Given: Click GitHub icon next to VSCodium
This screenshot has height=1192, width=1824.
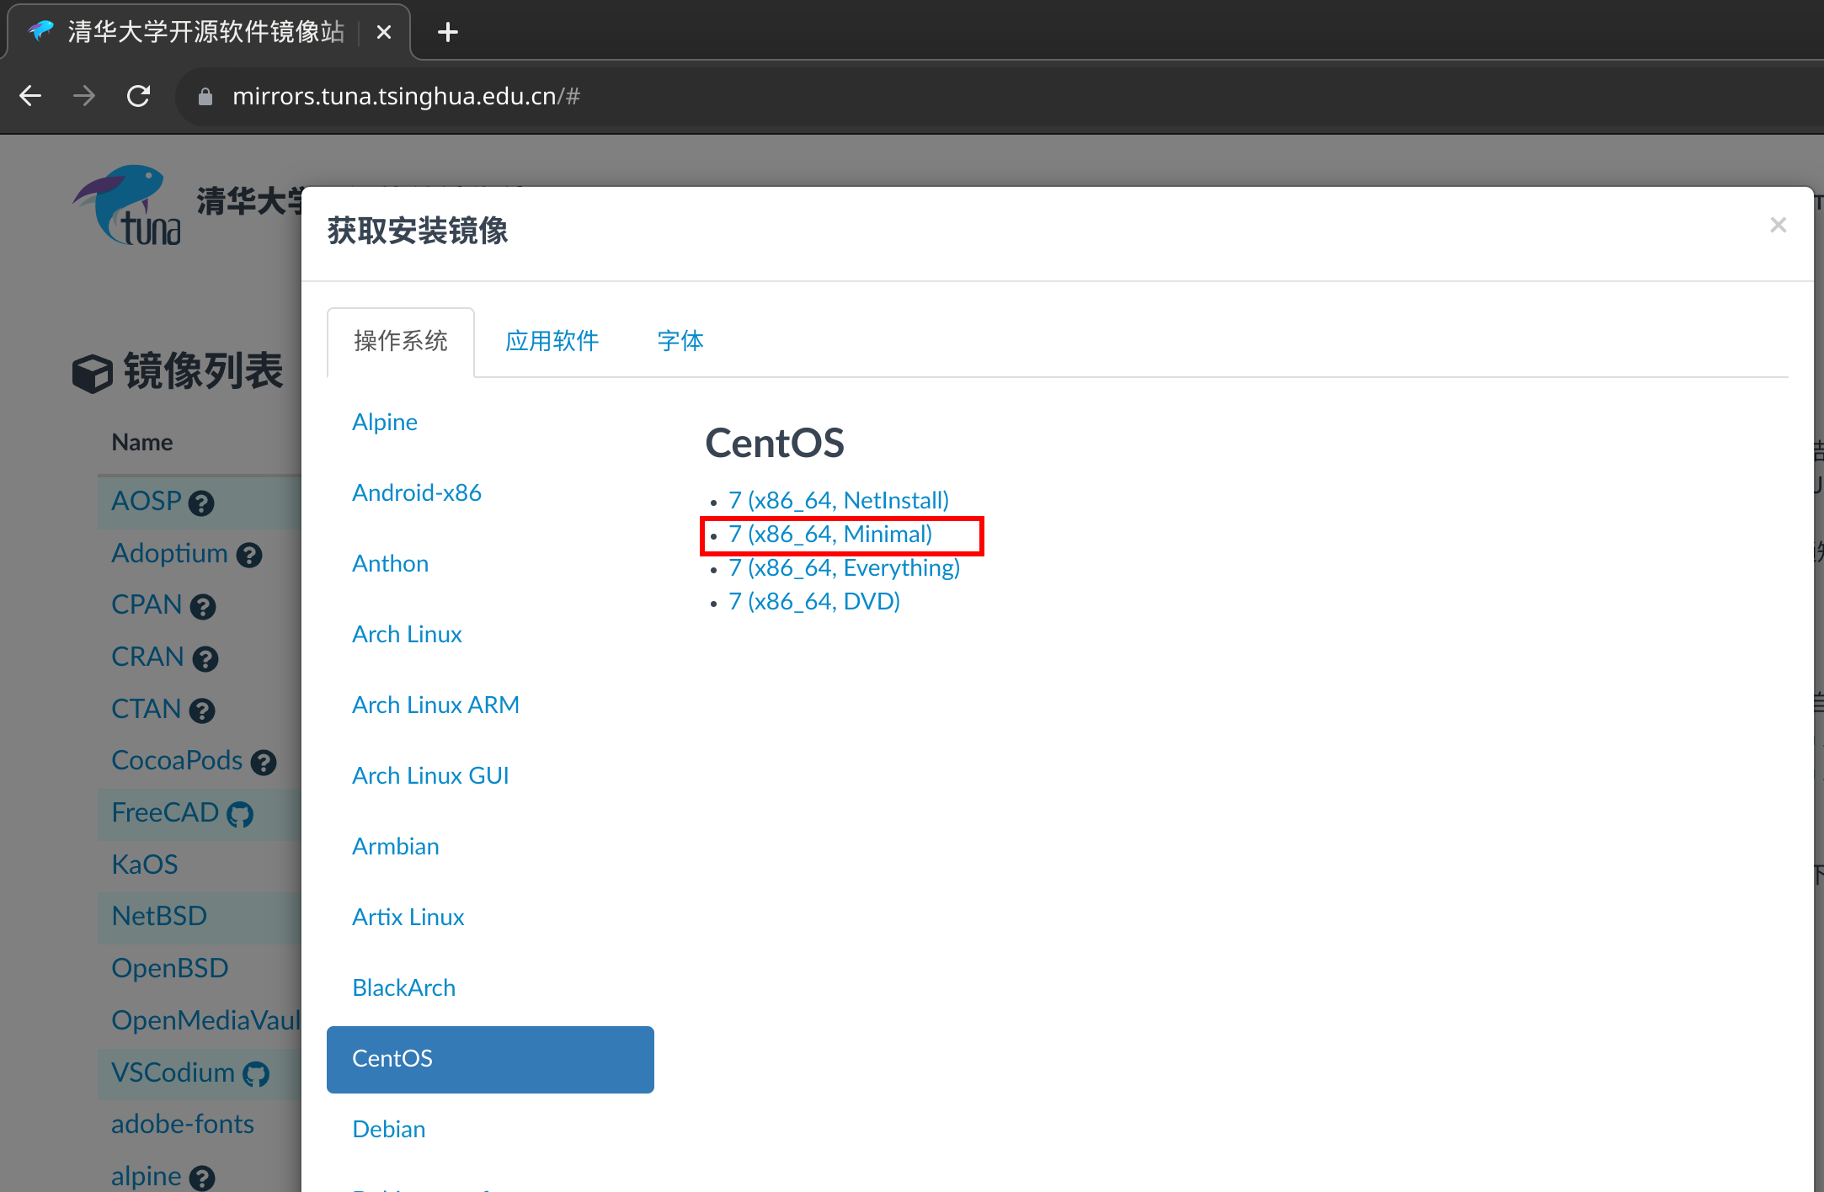Looking at the screenshot, I should [256, 1075].
